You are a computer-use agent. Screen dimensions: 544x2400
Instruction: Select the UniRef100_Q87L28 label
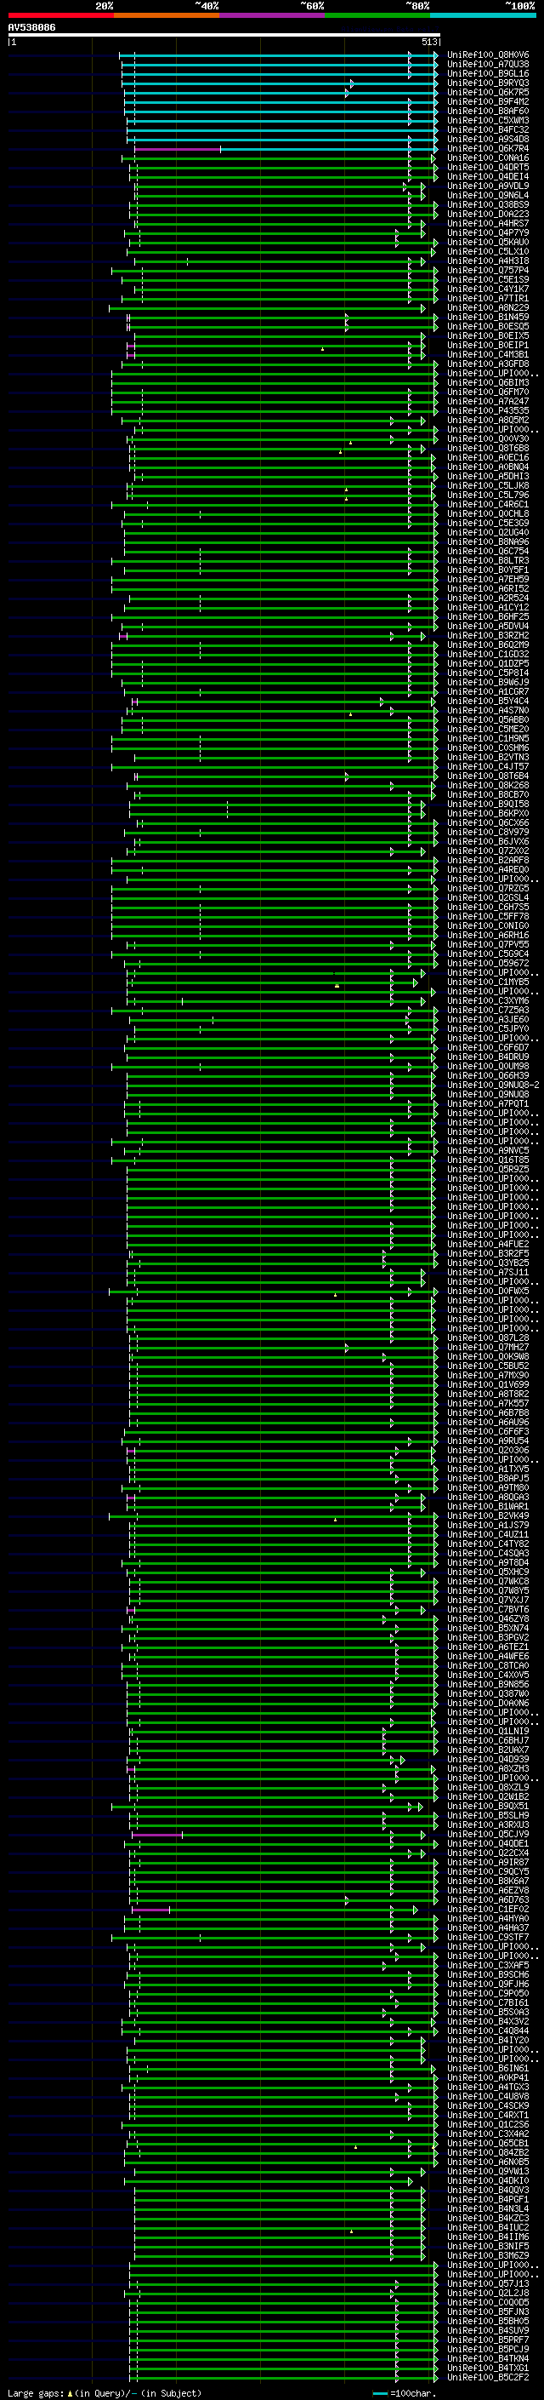[487, 1337]
